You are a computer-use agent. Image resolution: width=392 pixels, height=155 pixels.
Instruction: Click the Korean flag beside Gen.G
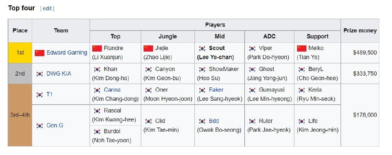pyautogui.click(x=39, y=126)
